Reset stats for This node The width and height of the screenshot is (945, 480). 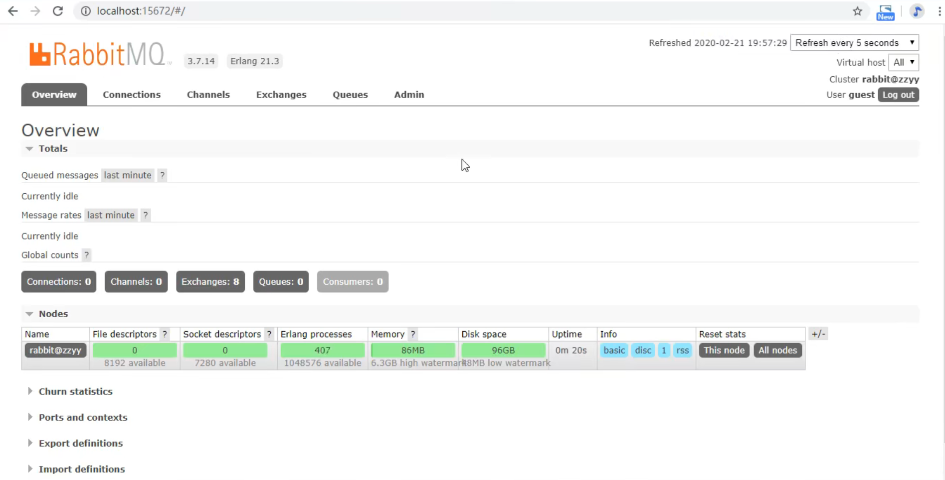pyautogui.click(x=724, y=350)
